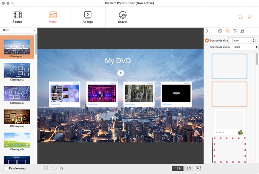Choose the Christmas tree frame style

click(230, 122)
